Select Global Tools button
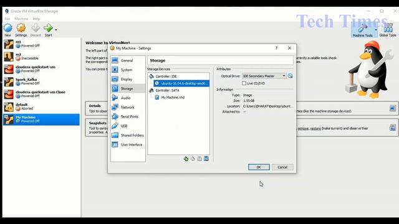Viewport: 399px width, 224px height. point(388,30)
